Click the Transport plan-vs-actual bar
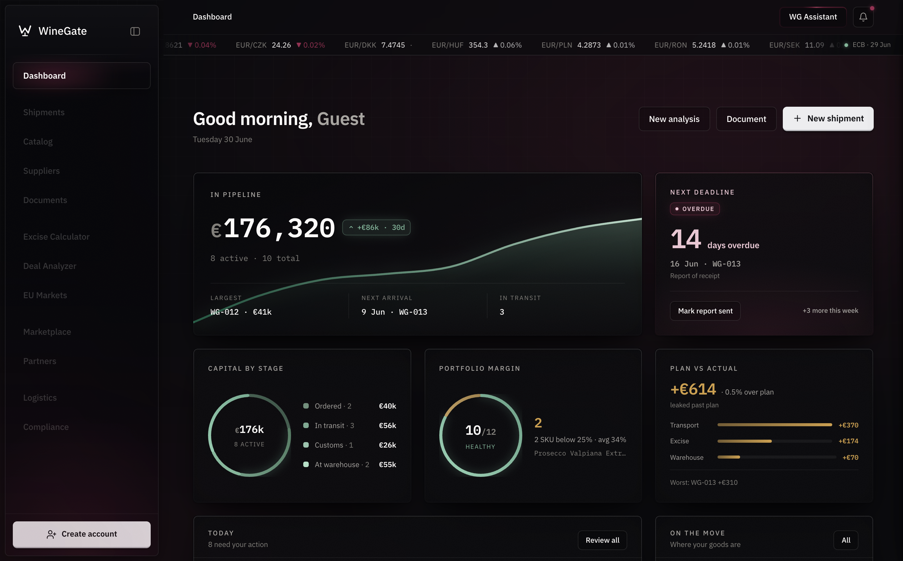 click(775, 425)
